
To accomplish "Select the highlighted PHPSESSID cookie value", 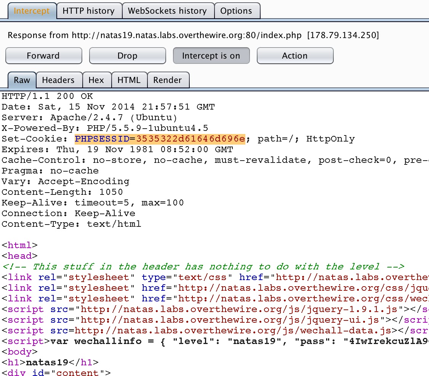I will [160, 139].
